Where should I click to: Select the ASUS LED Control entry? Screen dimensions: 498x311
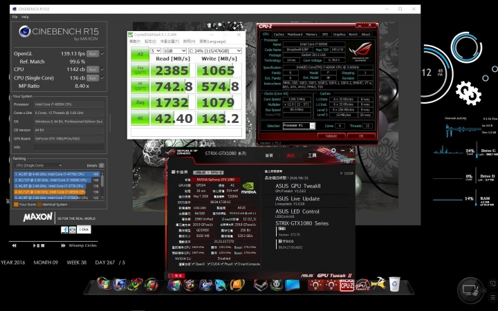pyautogui.click(x=297, y=211)
